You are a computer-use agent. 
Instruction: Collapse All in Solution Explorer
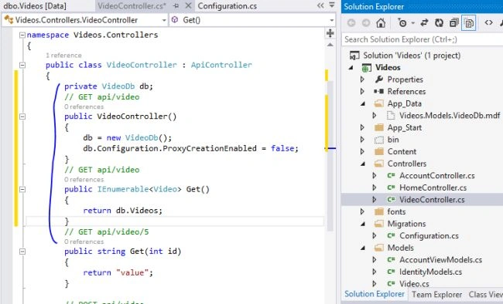[x=454, y=23]
